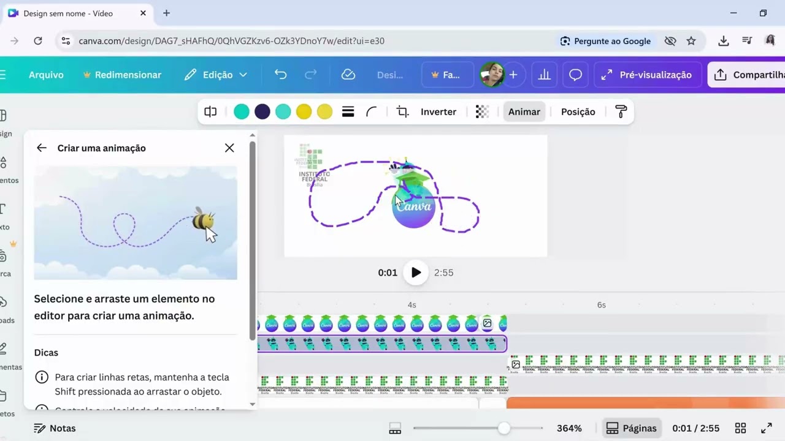Click the Pergunte ao Google button

[x=605, y=41]
